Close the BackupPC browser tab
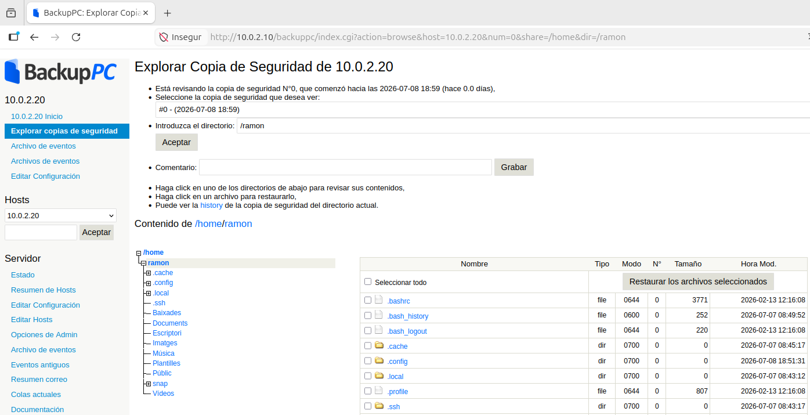810x415 pixels. click(145, 13)
